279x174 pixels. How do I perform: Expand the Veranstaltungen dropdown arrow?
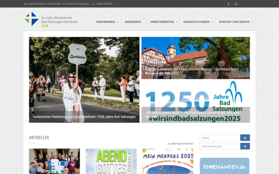[213, 22]
